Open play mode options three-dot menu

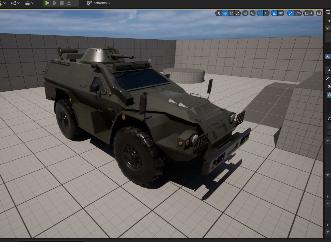[x=76, y=3]
